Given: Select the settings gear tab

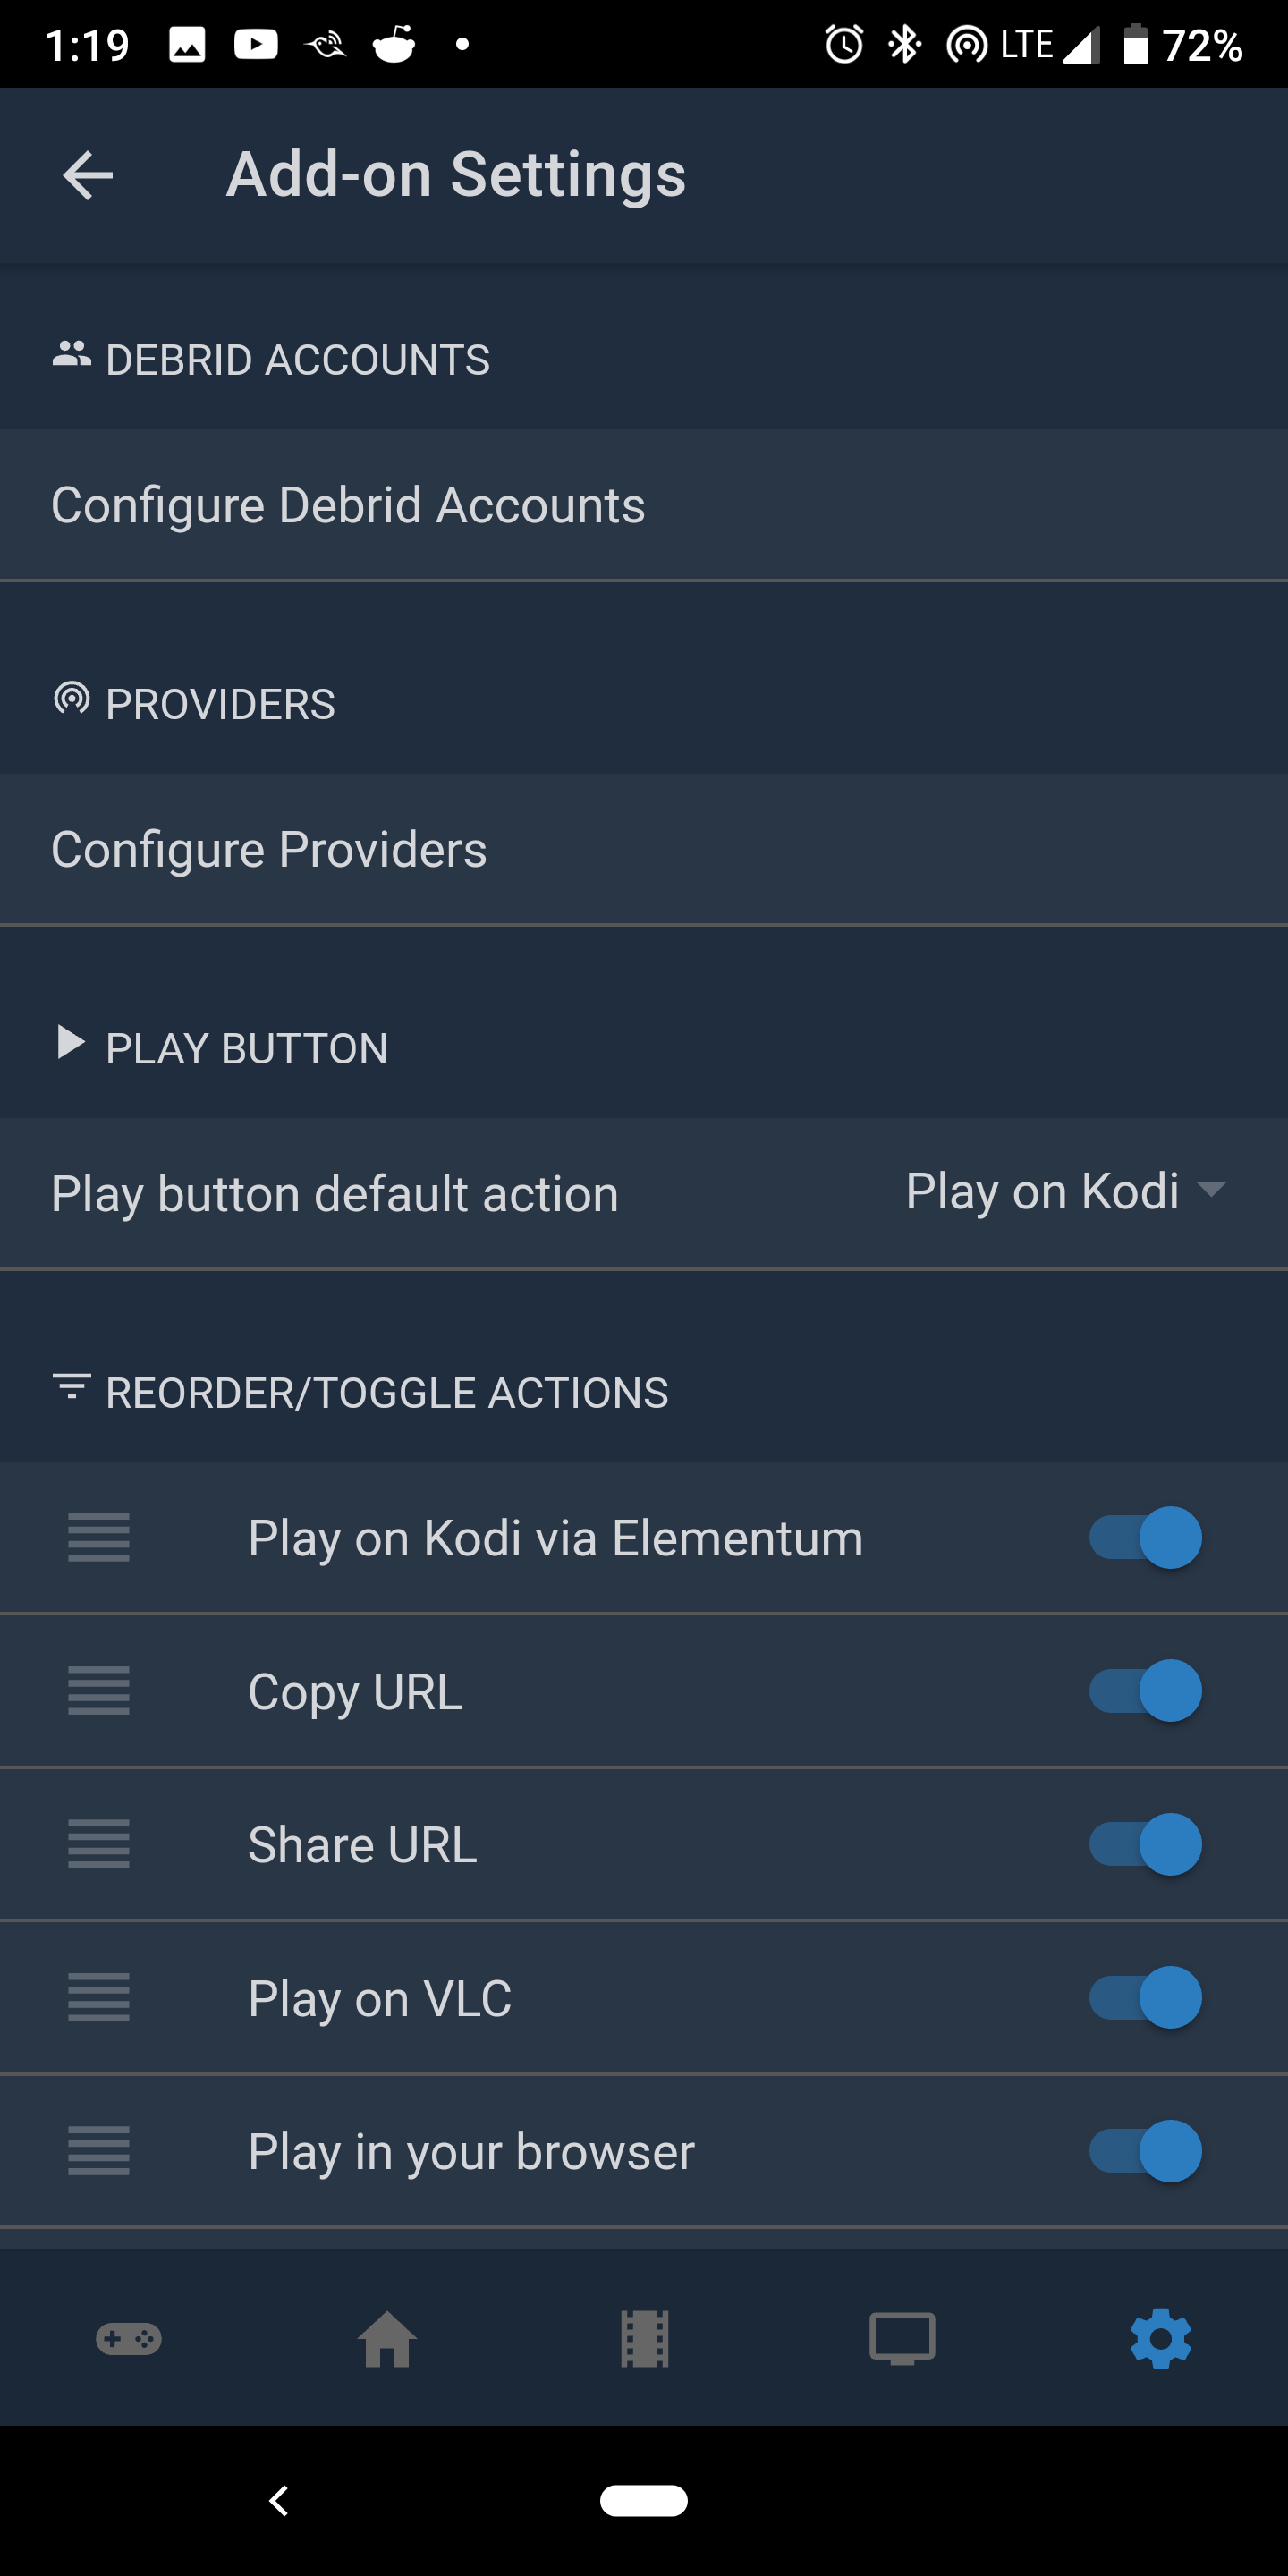Looking at the screenshot, I should pos(1160,2339).
